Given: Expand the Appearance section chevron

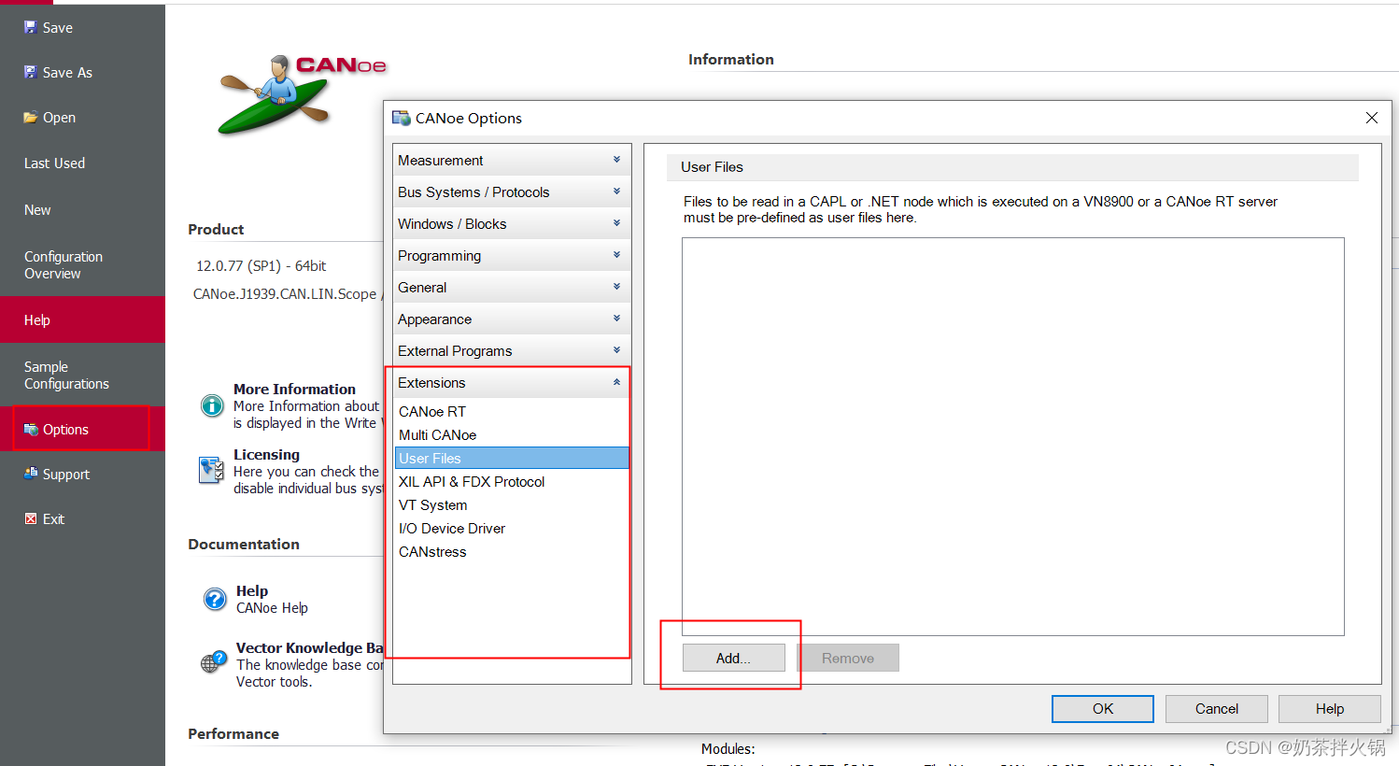Looking at the screenshot, I should click(616, 319).
